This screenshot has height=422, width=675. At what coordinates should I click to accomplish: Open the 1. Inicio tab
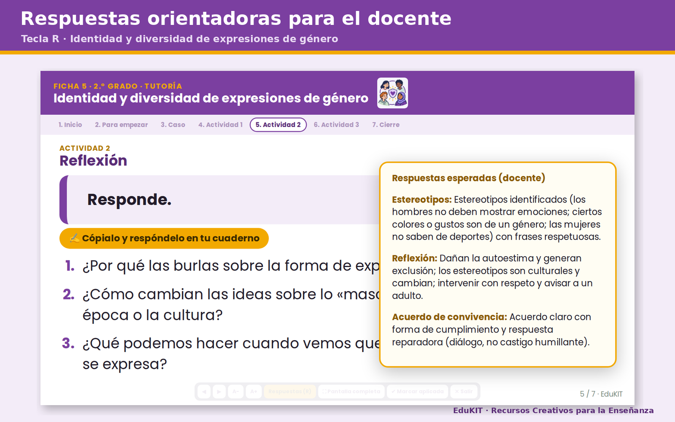[x=70, y=125]
